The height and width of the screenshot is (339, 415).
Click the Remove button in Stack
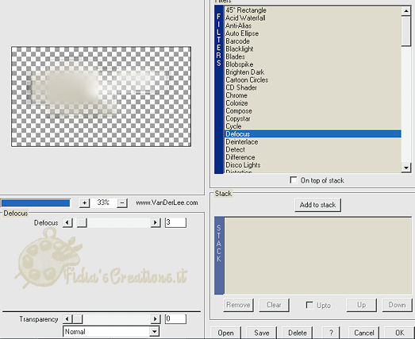[238, 305]
